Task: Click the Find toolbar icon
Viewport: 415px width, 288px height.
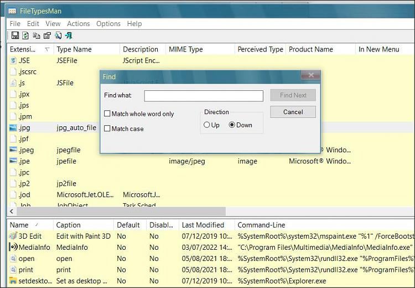Action: tap(58, 36)
